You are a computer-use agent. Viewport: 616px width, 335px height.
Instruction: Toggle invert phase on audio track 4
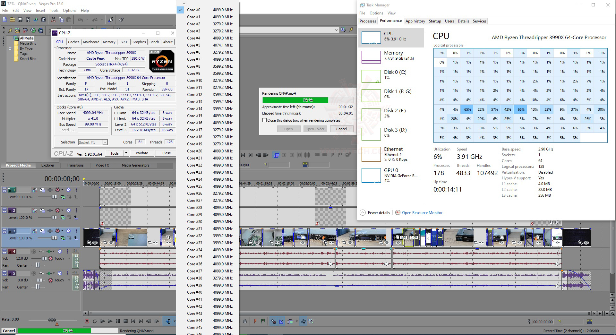click(x=41, y=252)
